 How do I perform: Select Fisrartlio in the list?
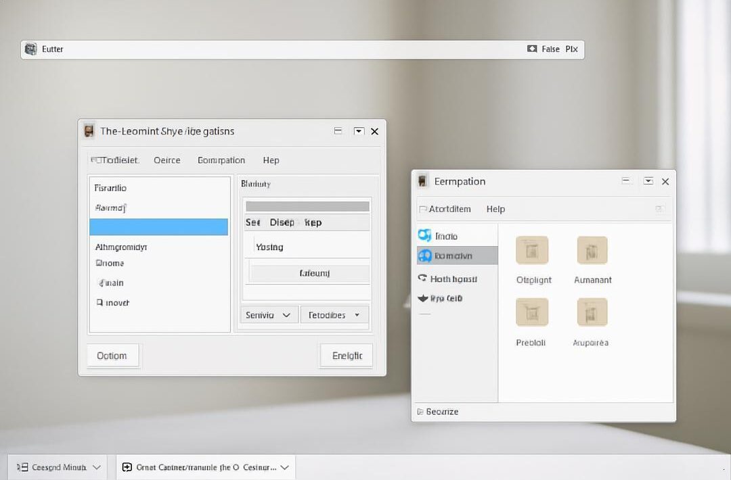pyautogui.click(x=110, y=188)
